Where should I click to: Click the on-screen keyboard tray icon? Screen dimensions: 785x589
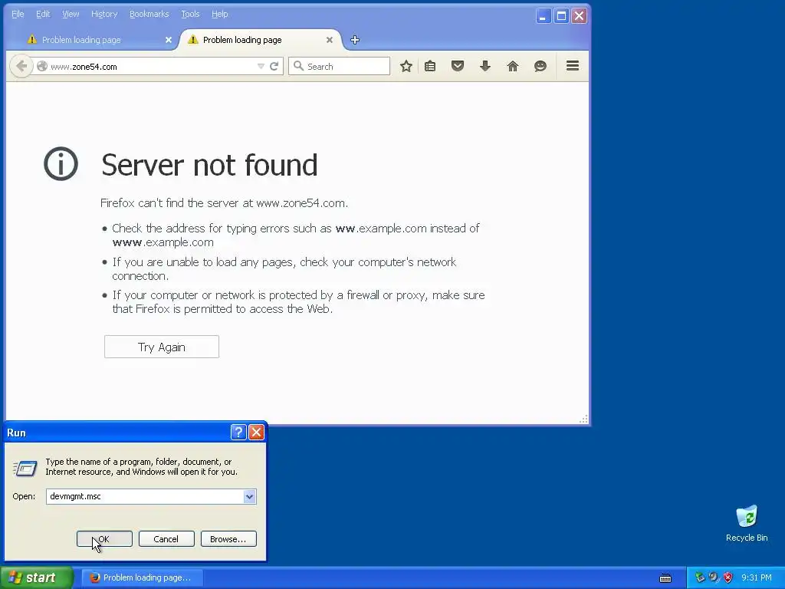pos(665,578)
